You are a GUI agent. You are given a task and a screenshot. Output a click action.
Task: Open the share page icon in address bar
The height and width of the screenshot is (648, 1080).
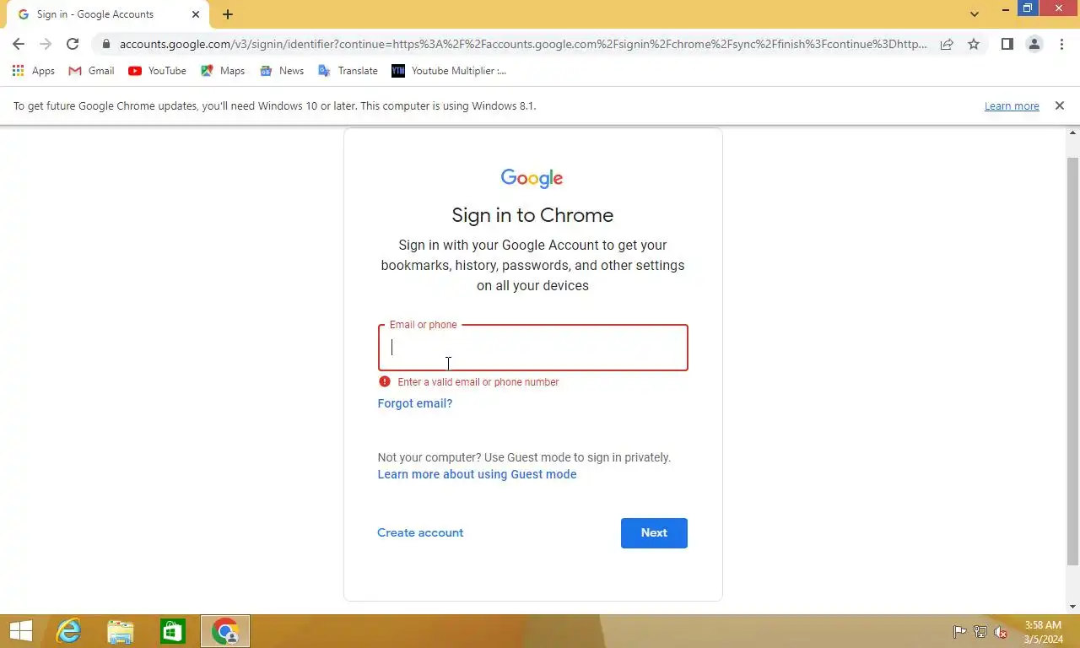tap(947, 44)
